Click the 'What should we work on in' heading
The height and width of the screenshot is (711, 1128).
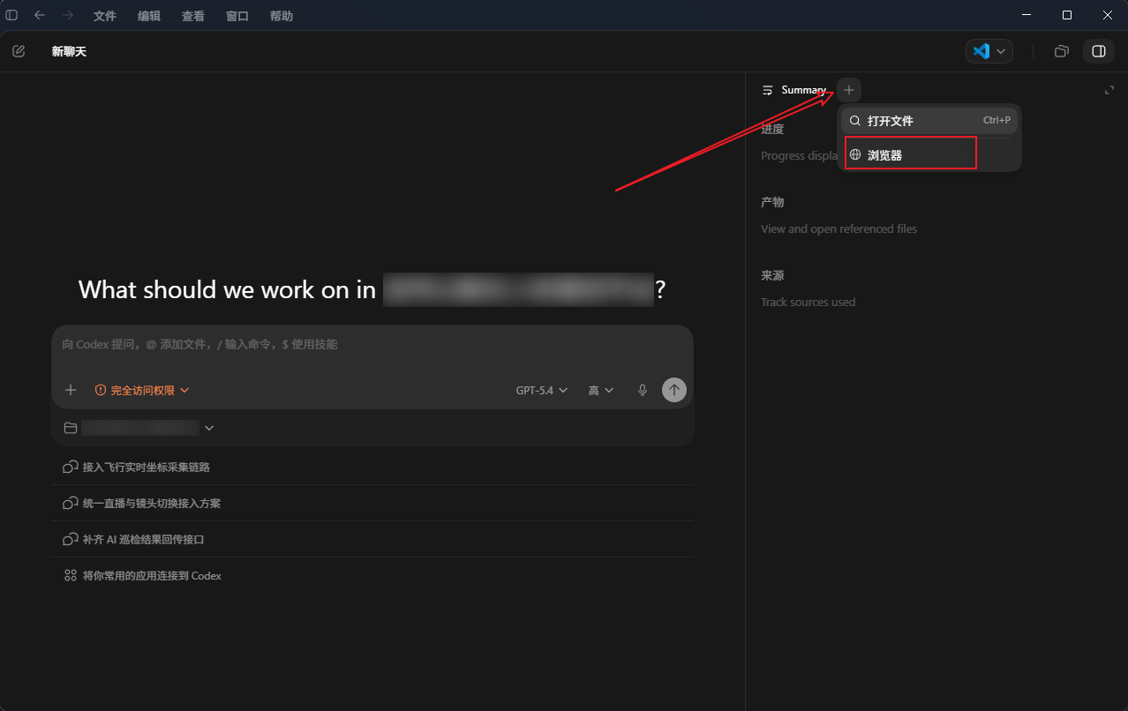(x=227, y=289)
